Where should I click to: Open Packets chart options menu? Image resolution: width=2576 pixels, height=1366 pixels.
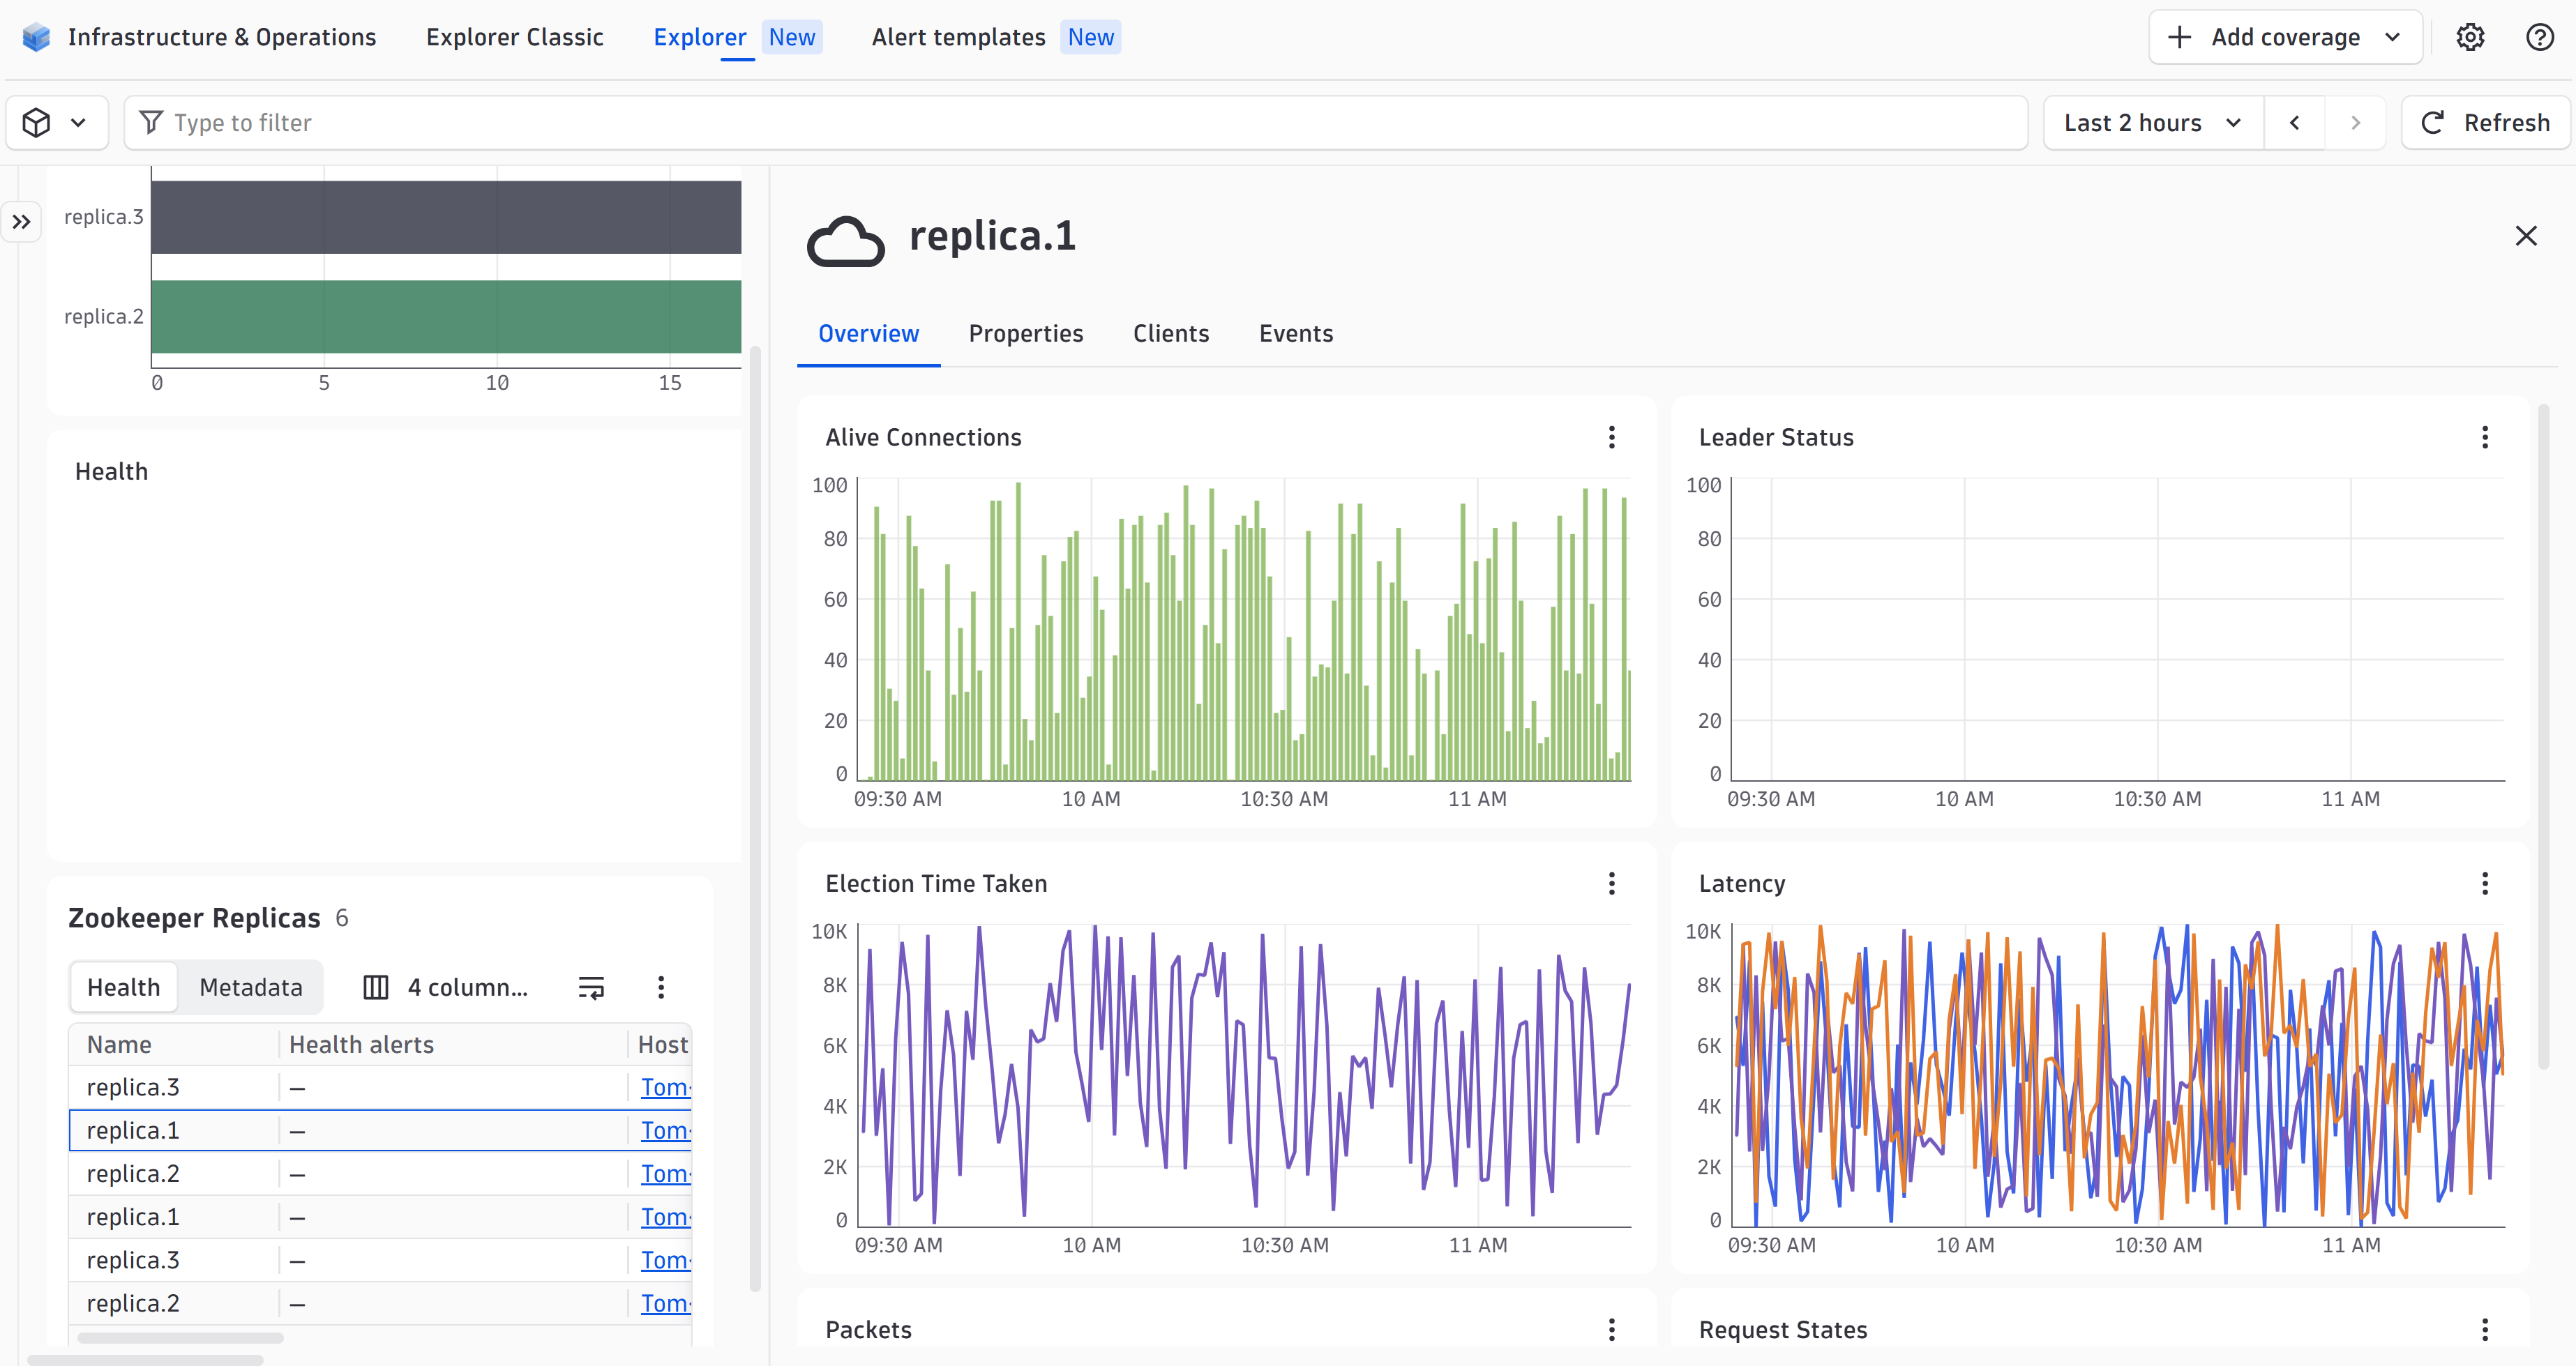1612,1329
